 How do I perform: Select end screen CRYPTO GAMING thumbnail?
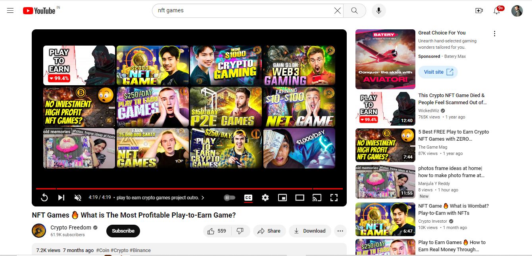(x=226, y=65)
